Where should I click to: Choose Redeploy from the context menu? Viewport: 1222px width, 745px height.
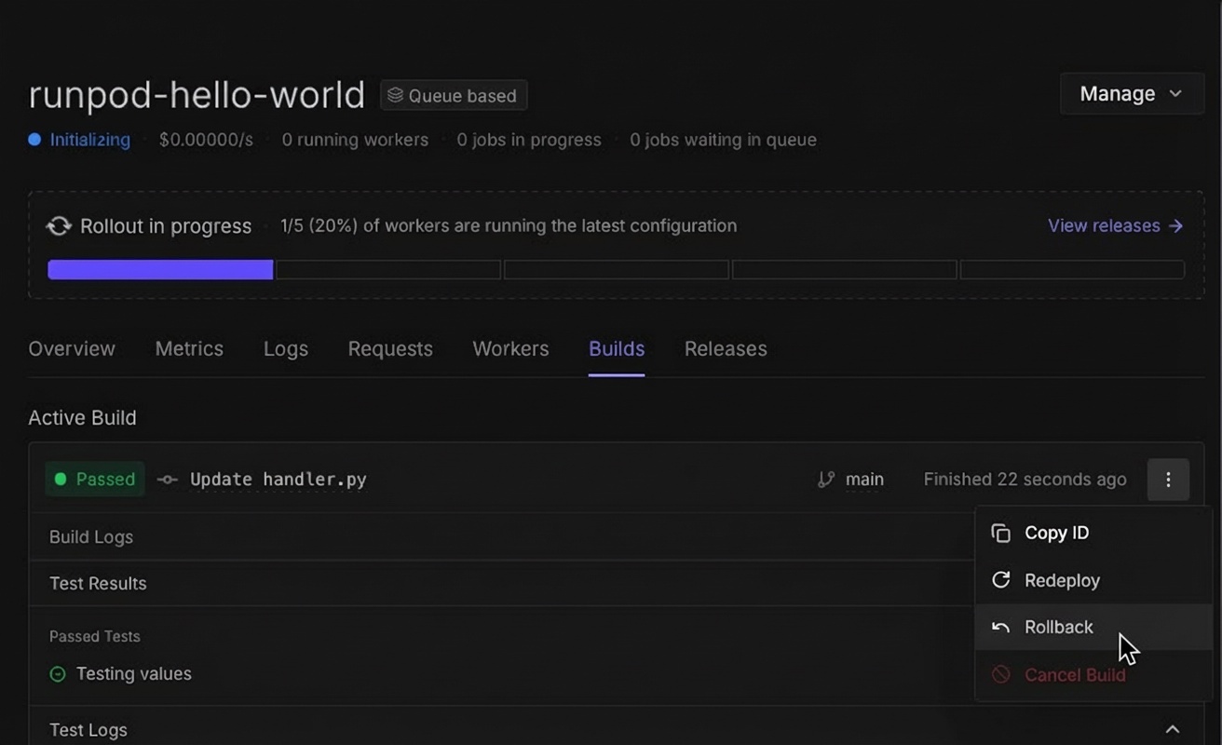(1093, 580)
